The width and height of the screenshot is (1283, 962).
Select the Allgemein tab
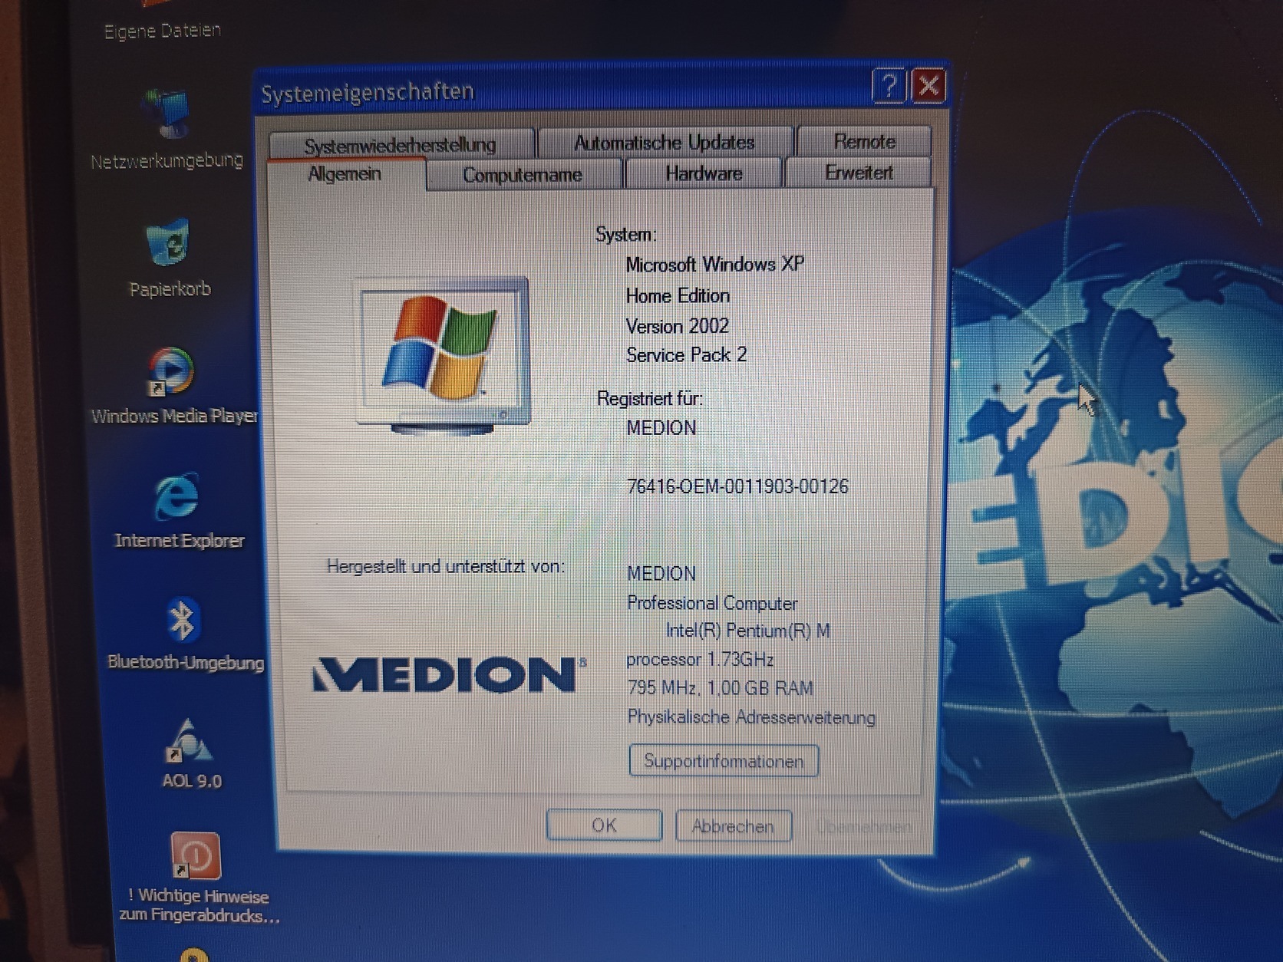pos(345,174)
